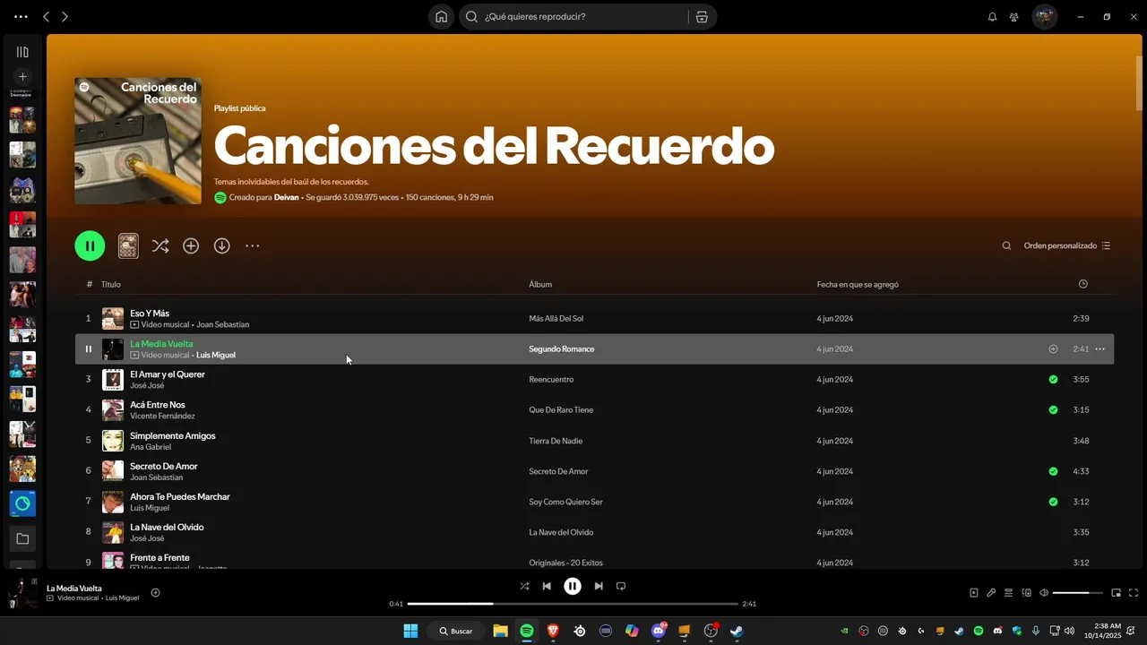Open Connect to a device icon
This screenshot has height=645, width=1147.
tap(1027, 593)
